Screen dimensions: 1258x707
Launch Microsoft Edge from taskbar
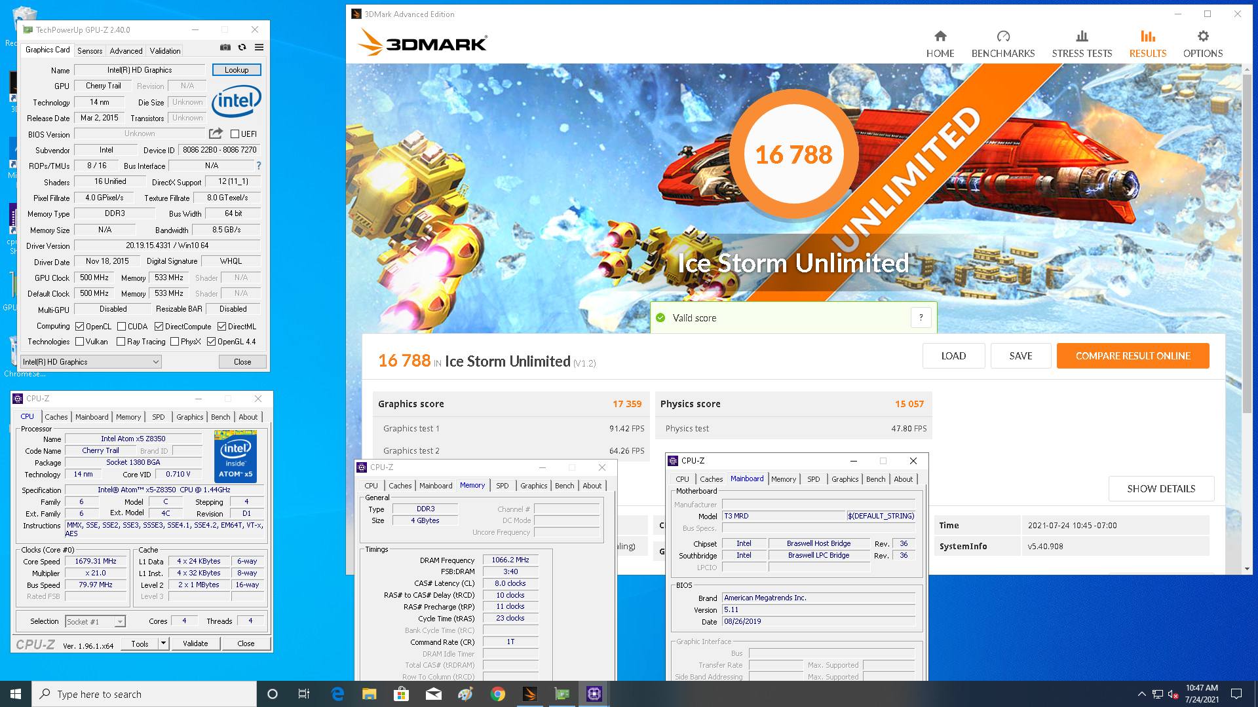337,694
